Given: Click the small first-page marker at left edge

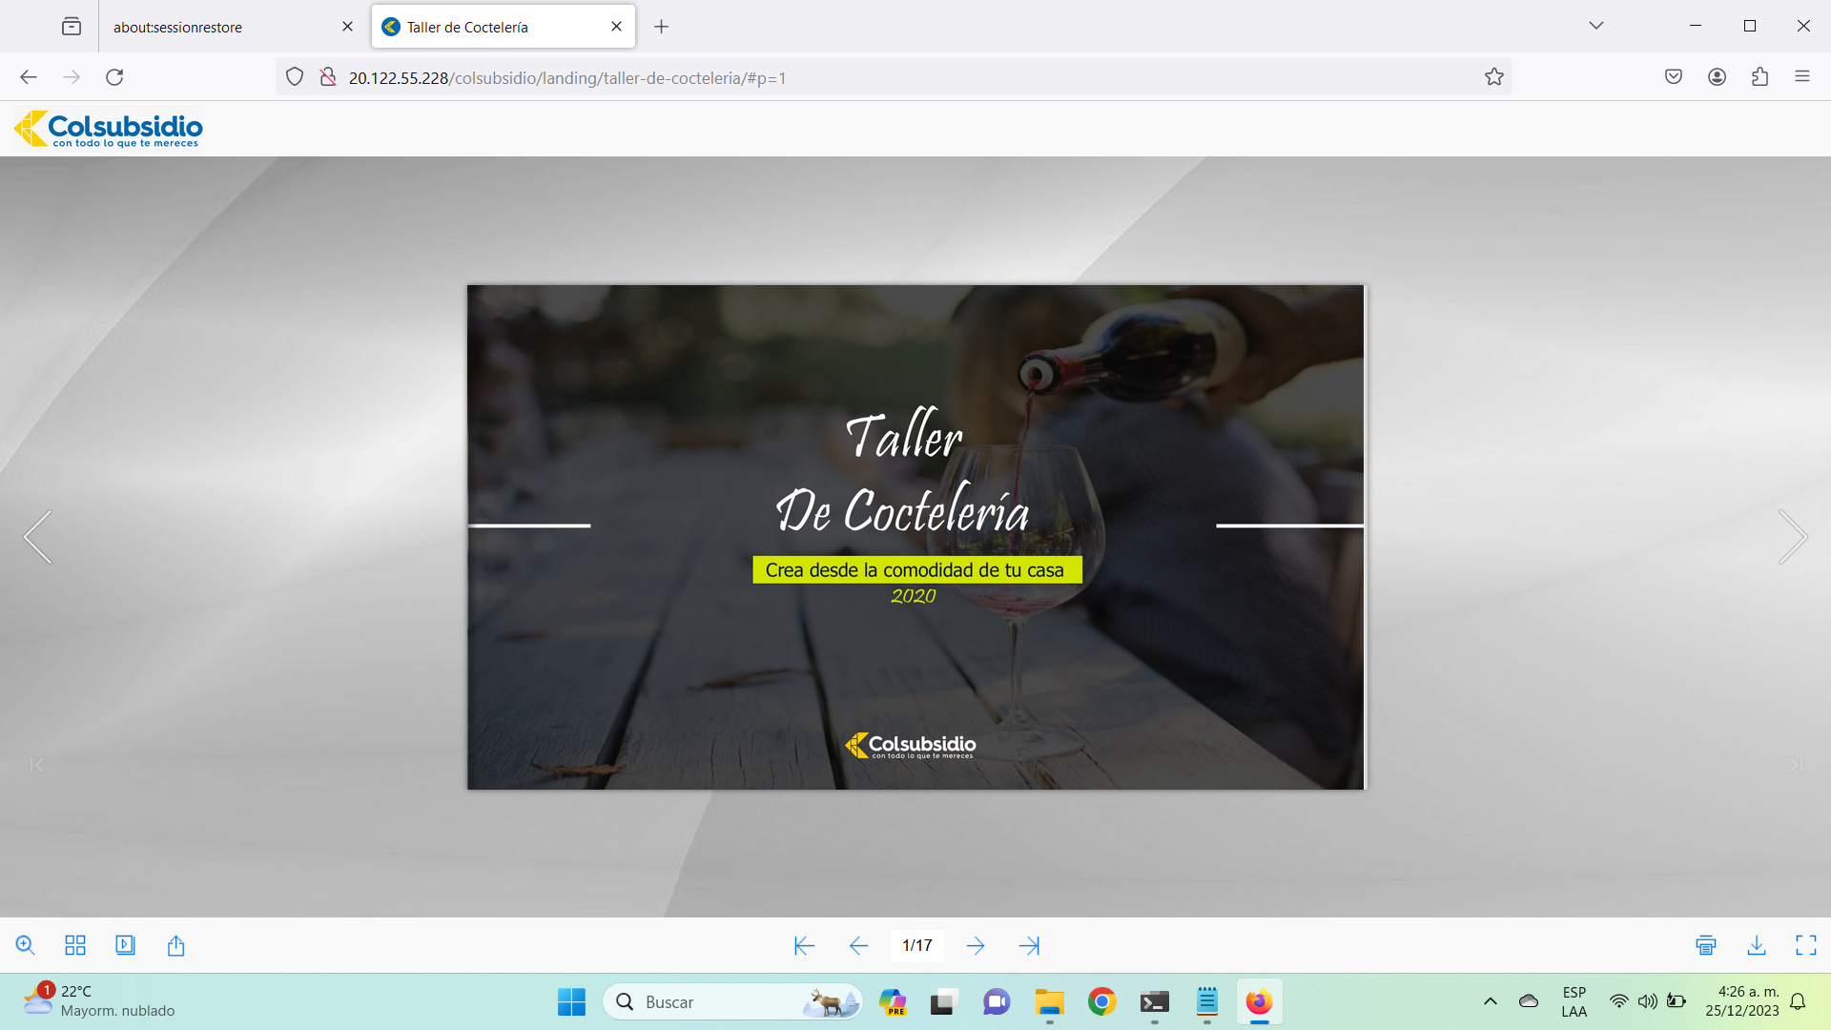Looking at the screenshot, I should click(x=36, y=765).
